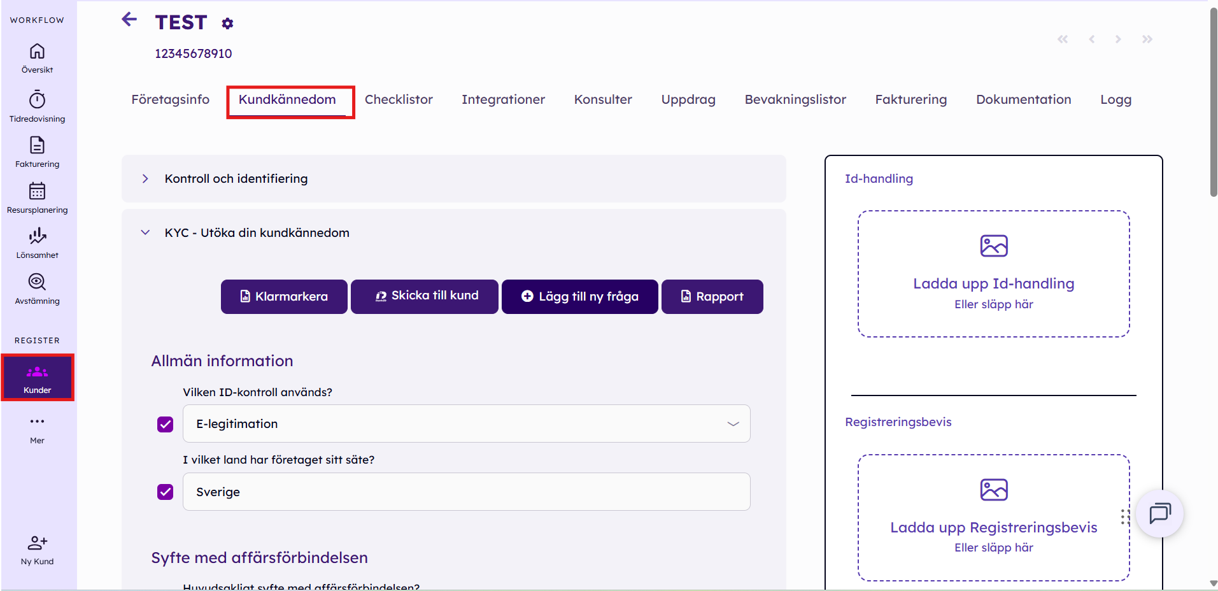Screen dimensions: 1218x591
Task: Collapse KYC - Utöka din kundkännedom section
Action: coord(145,232)
